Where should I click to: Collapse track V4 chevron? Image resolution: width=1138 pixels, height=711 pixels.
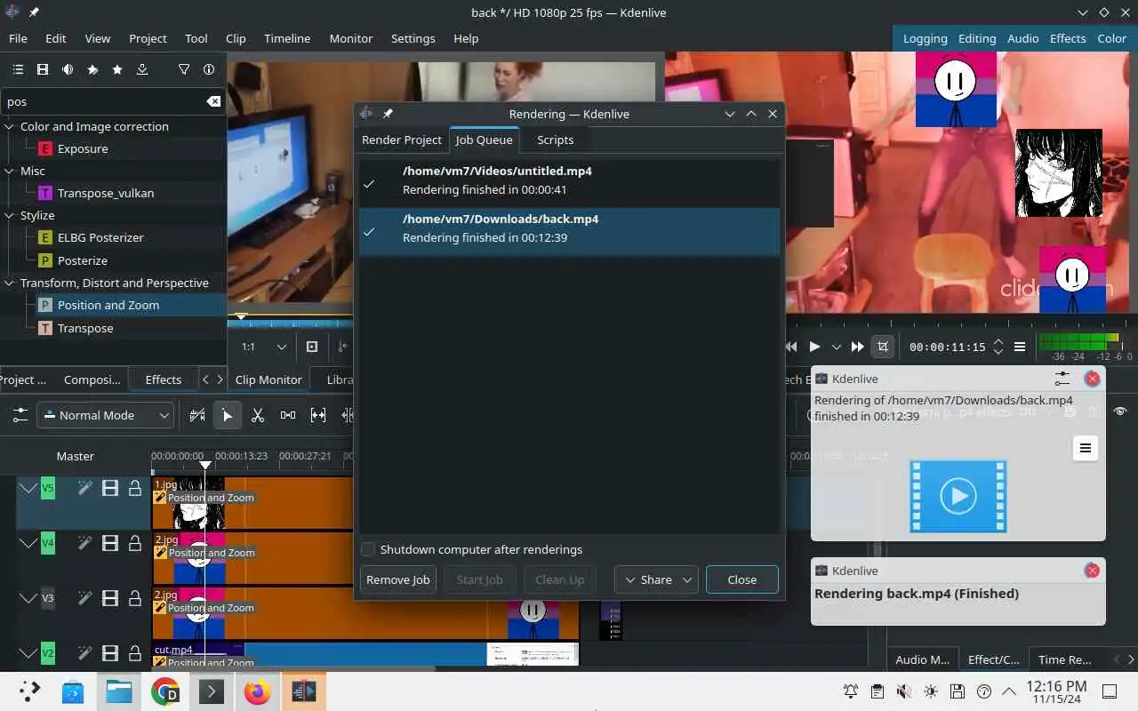(28, 543)
